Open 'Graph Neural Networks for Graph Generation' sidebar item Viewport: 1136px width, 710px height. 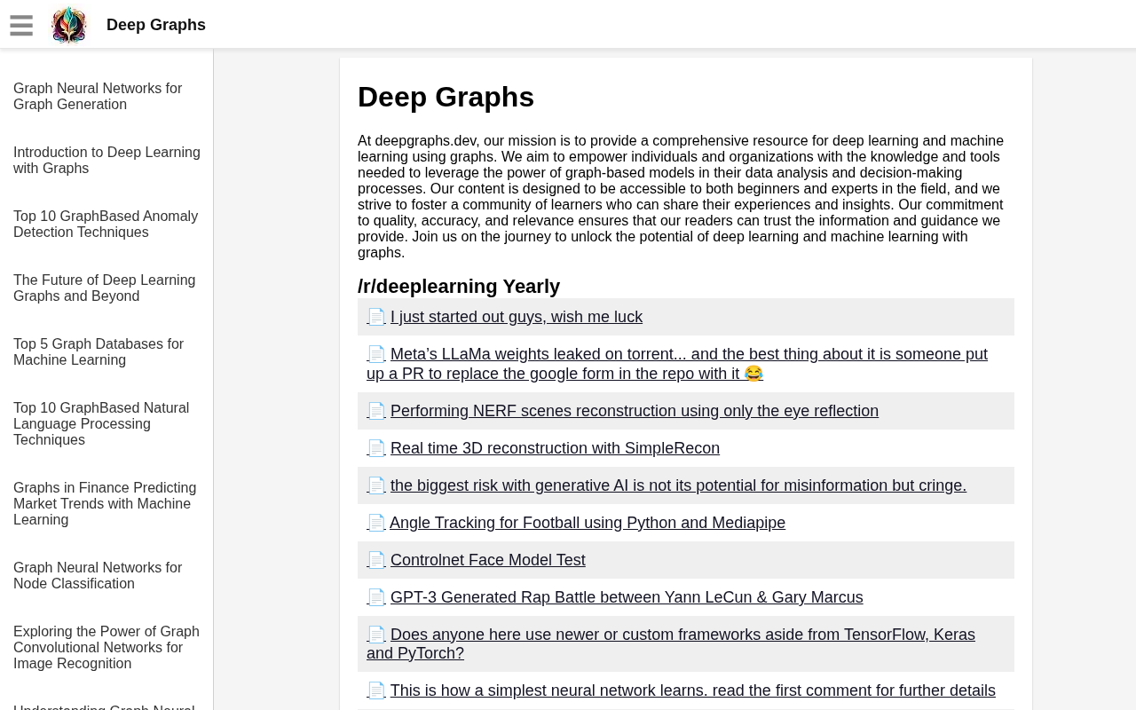[x=98, y=96]
